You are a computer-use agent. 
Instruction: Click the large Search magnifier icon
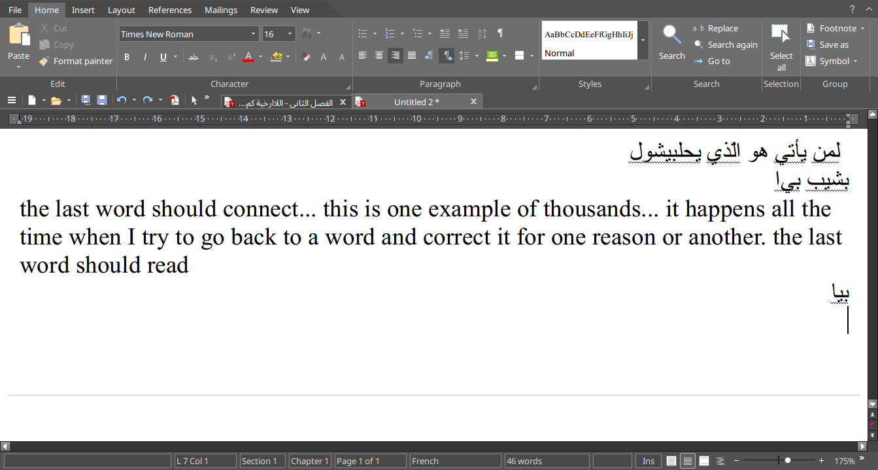(671, 35)
